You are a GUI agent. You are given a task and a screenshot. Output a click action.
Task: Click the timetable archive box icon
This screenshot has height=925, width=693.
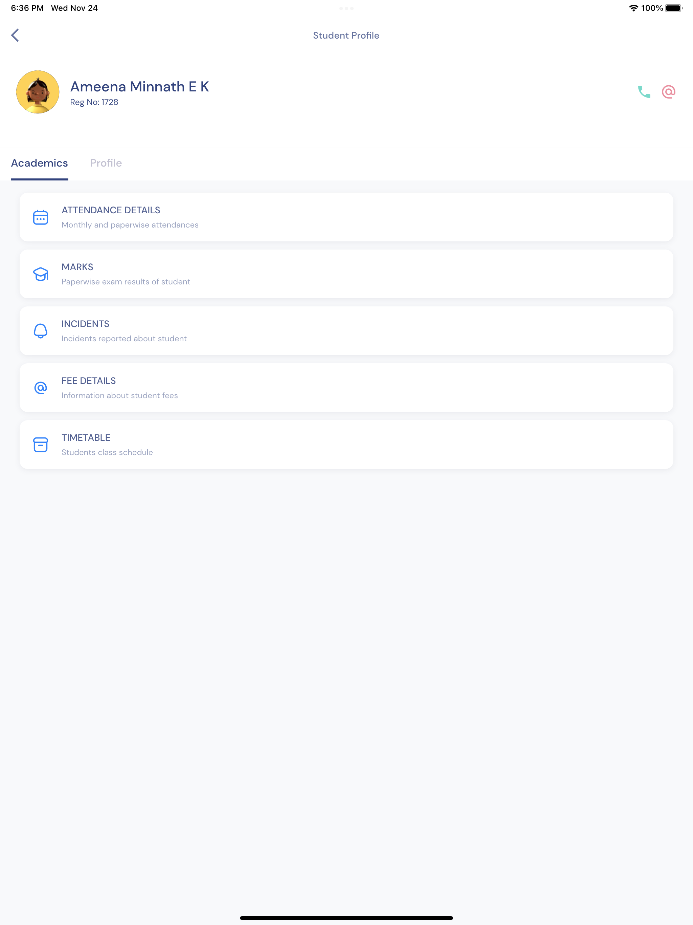point(41,445)
